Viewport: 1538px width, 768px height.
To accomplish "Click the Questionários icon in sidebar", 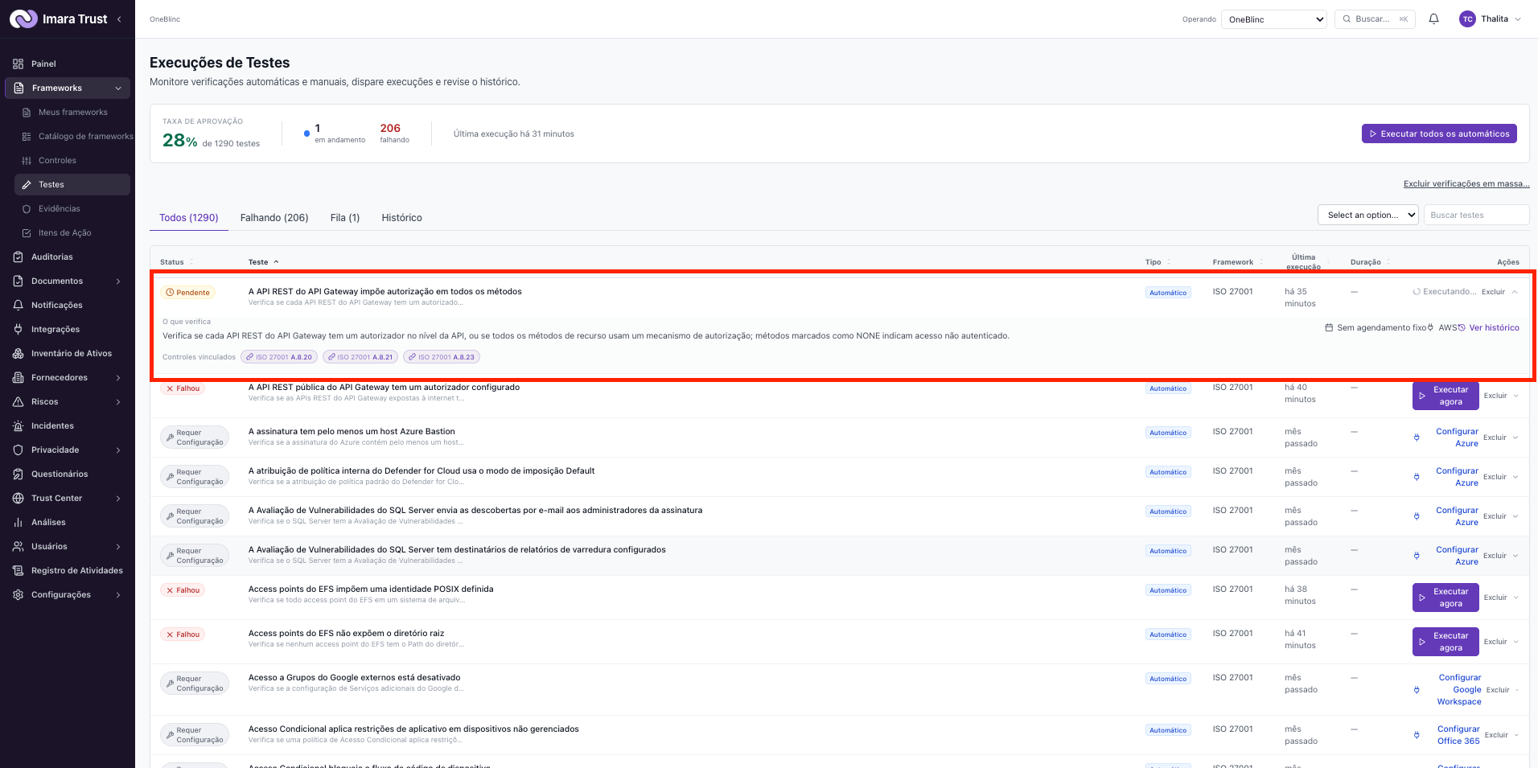I will click(x=18, y=474).
